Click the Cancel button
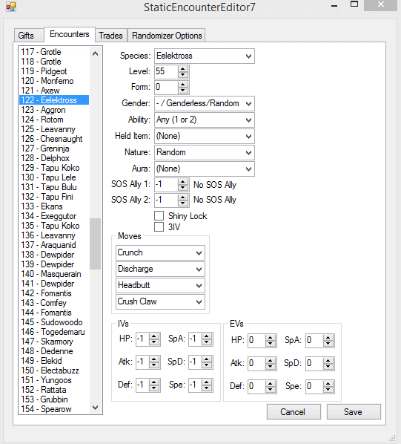This screenshot has width=401, height=444. (294, 412)
